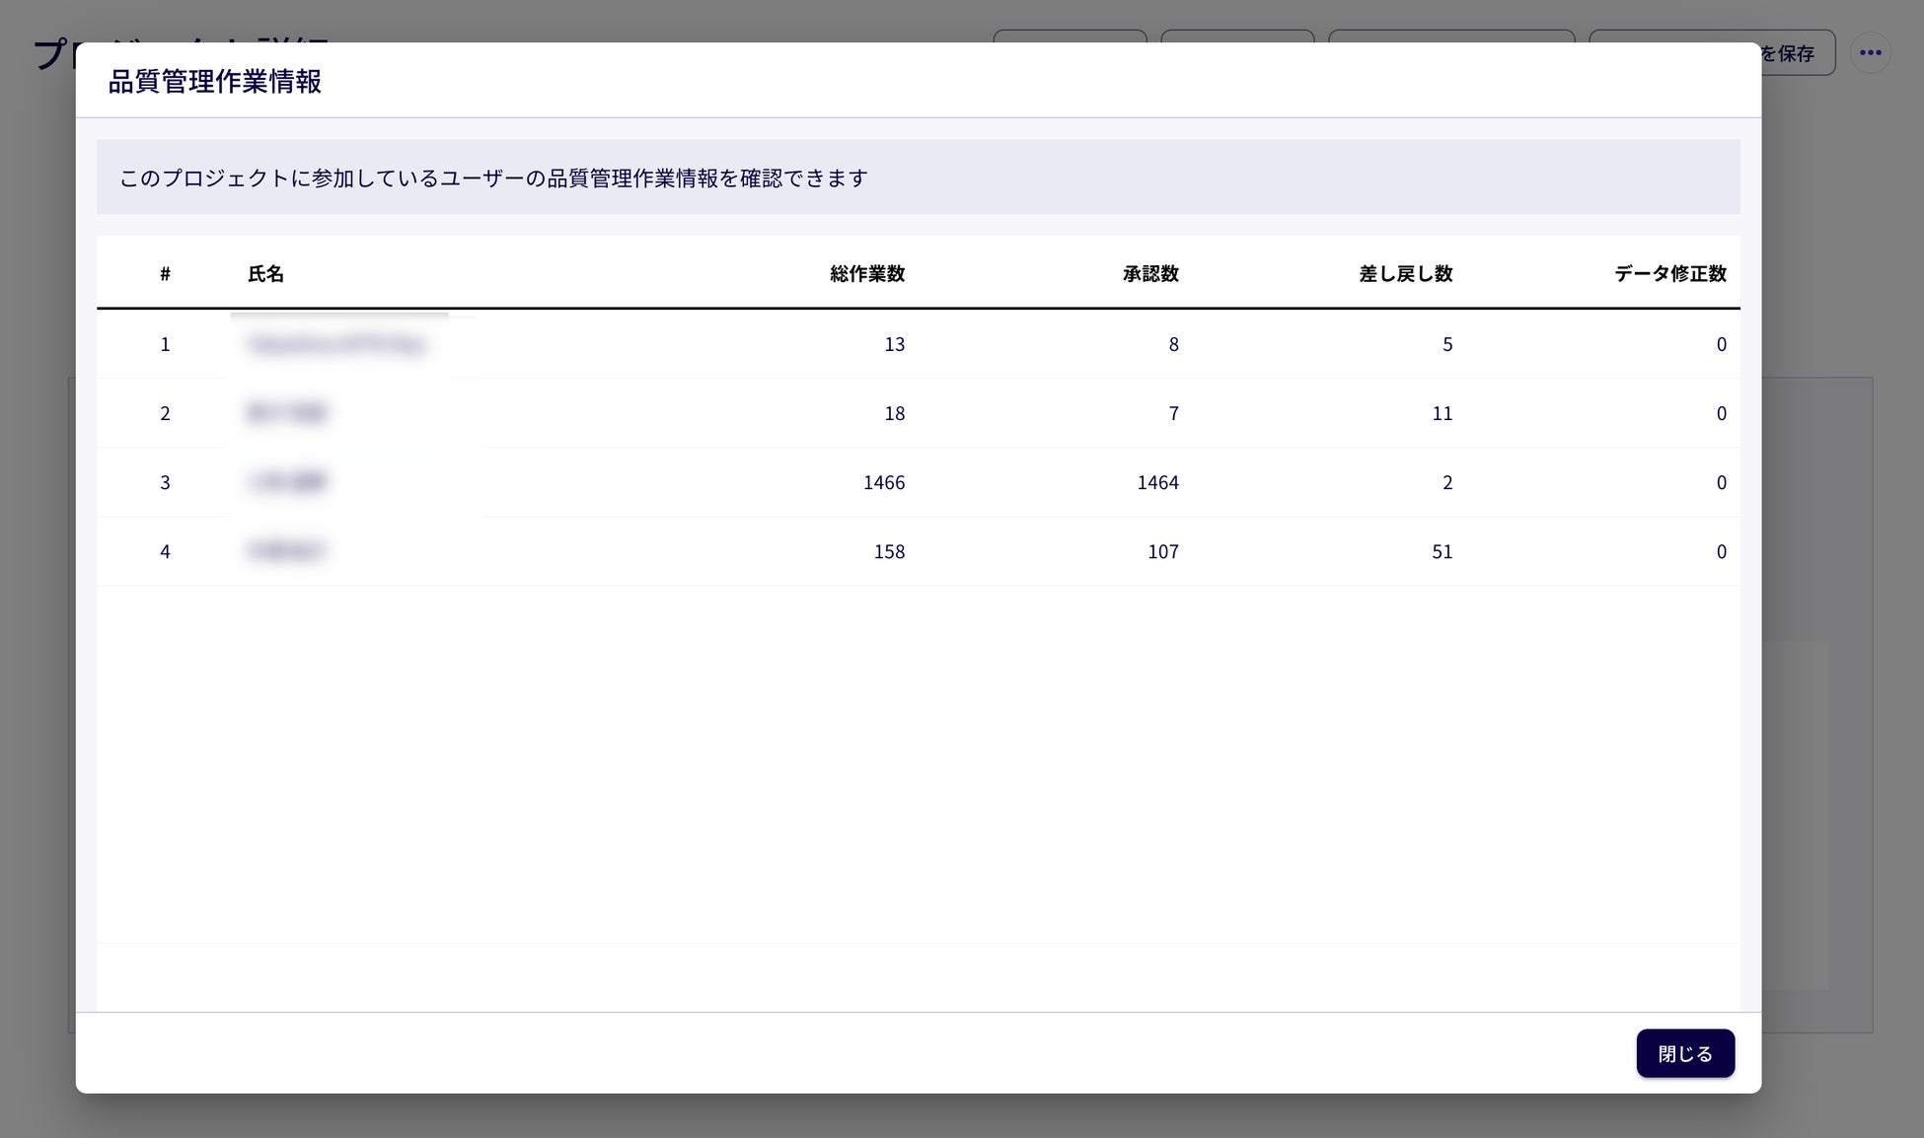Select row 3 with 1466 total tasks
This screenshot has height=1138, width=1924.
tap(883, 482)
